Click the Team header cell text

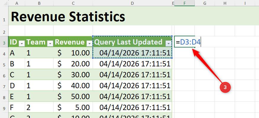36,42
